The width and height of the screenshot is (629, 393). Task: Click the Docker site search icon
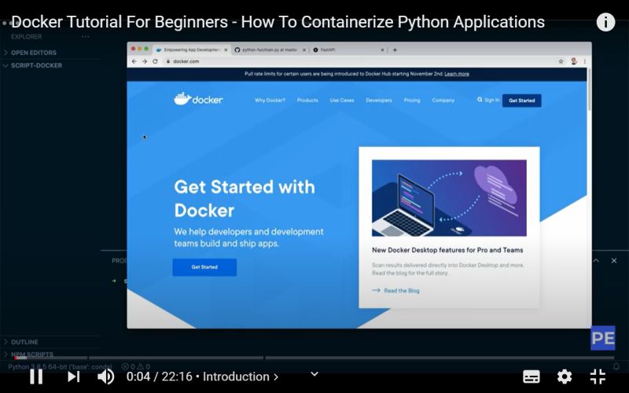(480, 100)
